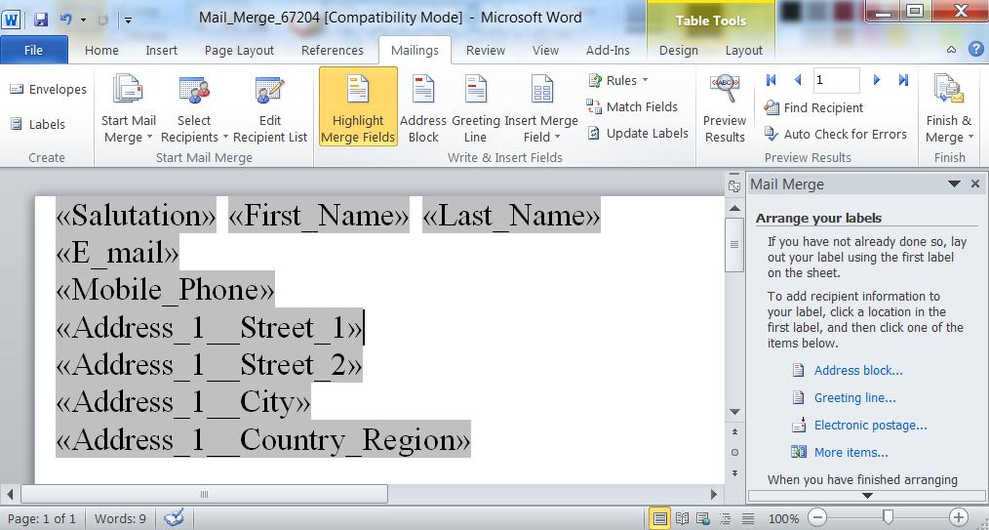Open Insert Merge Field dropdown
The height and width of the screenshot is (530, 989).
[541, 107]
